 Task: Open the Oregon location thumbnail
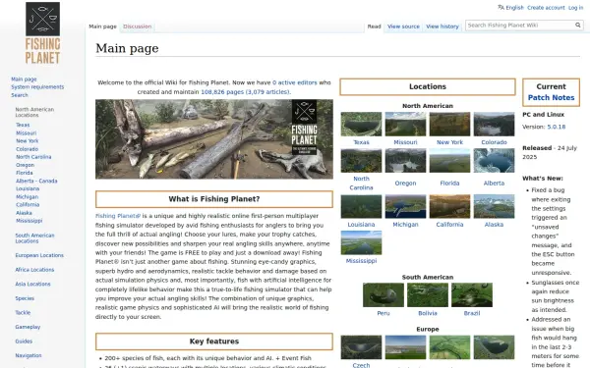coord(405,160)
